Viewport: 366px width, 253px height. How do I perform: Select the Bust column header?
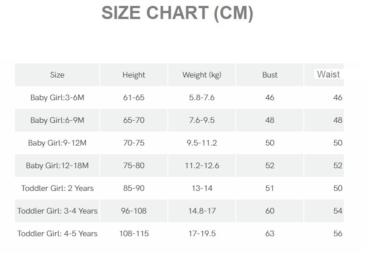270,75
